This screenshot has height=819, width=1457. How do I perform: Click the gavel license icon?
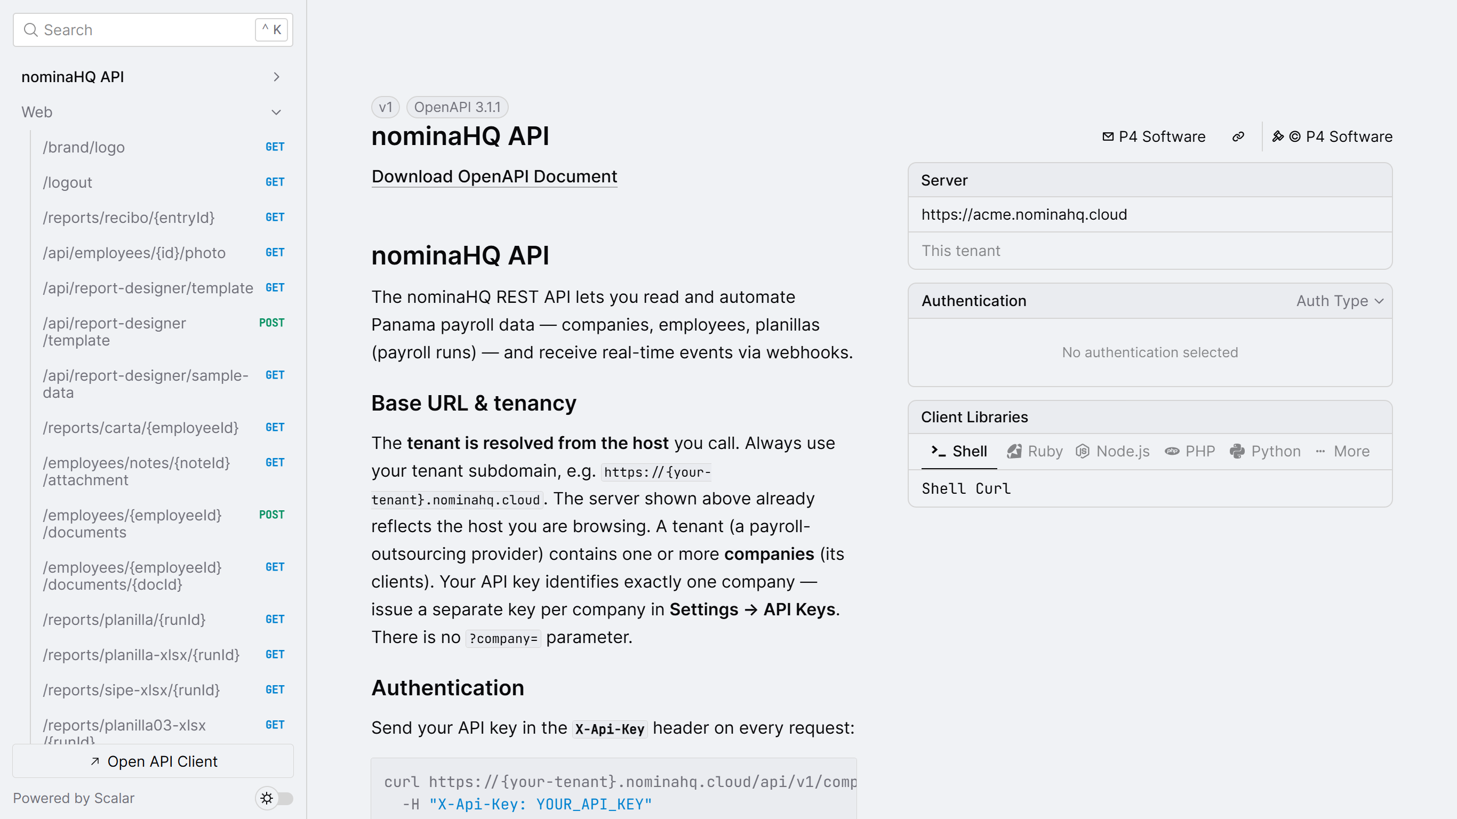pos(1278,136)
